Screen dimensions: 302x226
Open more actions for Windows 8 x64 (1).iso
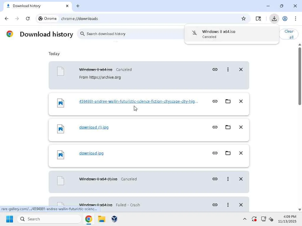tap(228, 179)
